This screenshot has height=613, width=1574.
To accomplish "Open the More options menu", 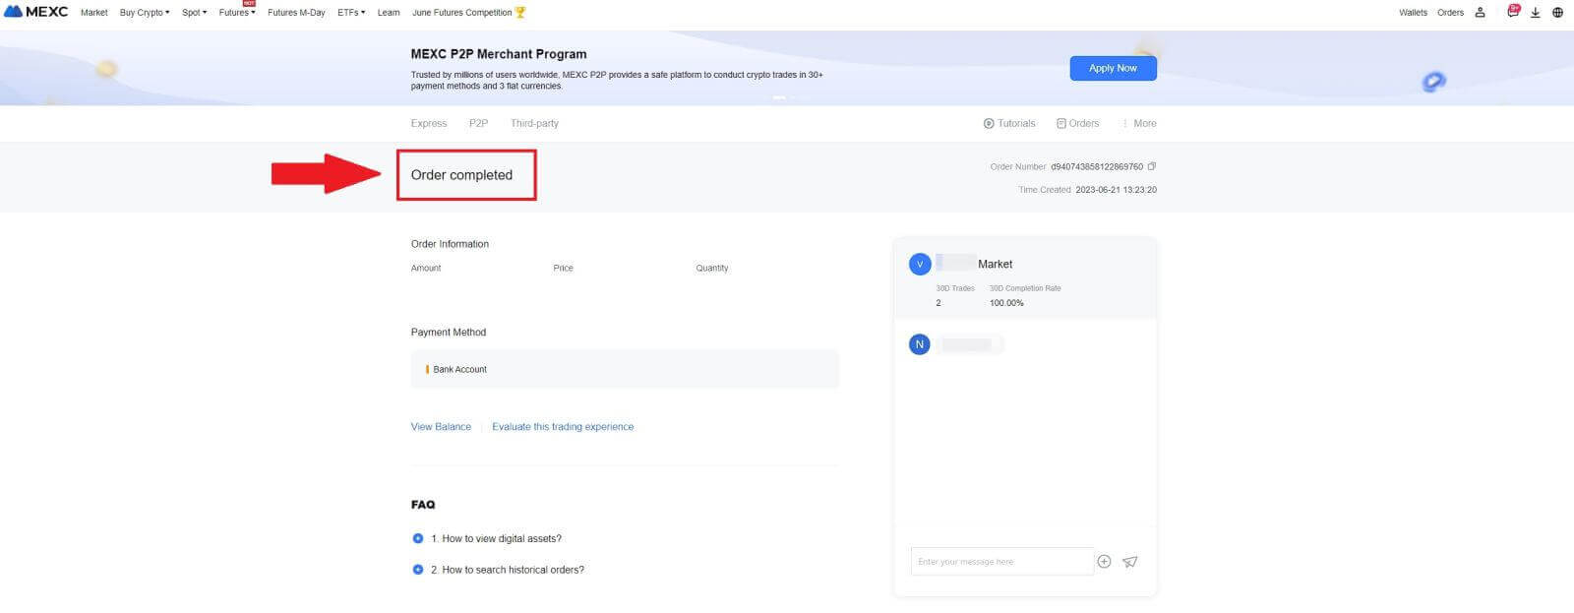I will tap(1139, 123).
